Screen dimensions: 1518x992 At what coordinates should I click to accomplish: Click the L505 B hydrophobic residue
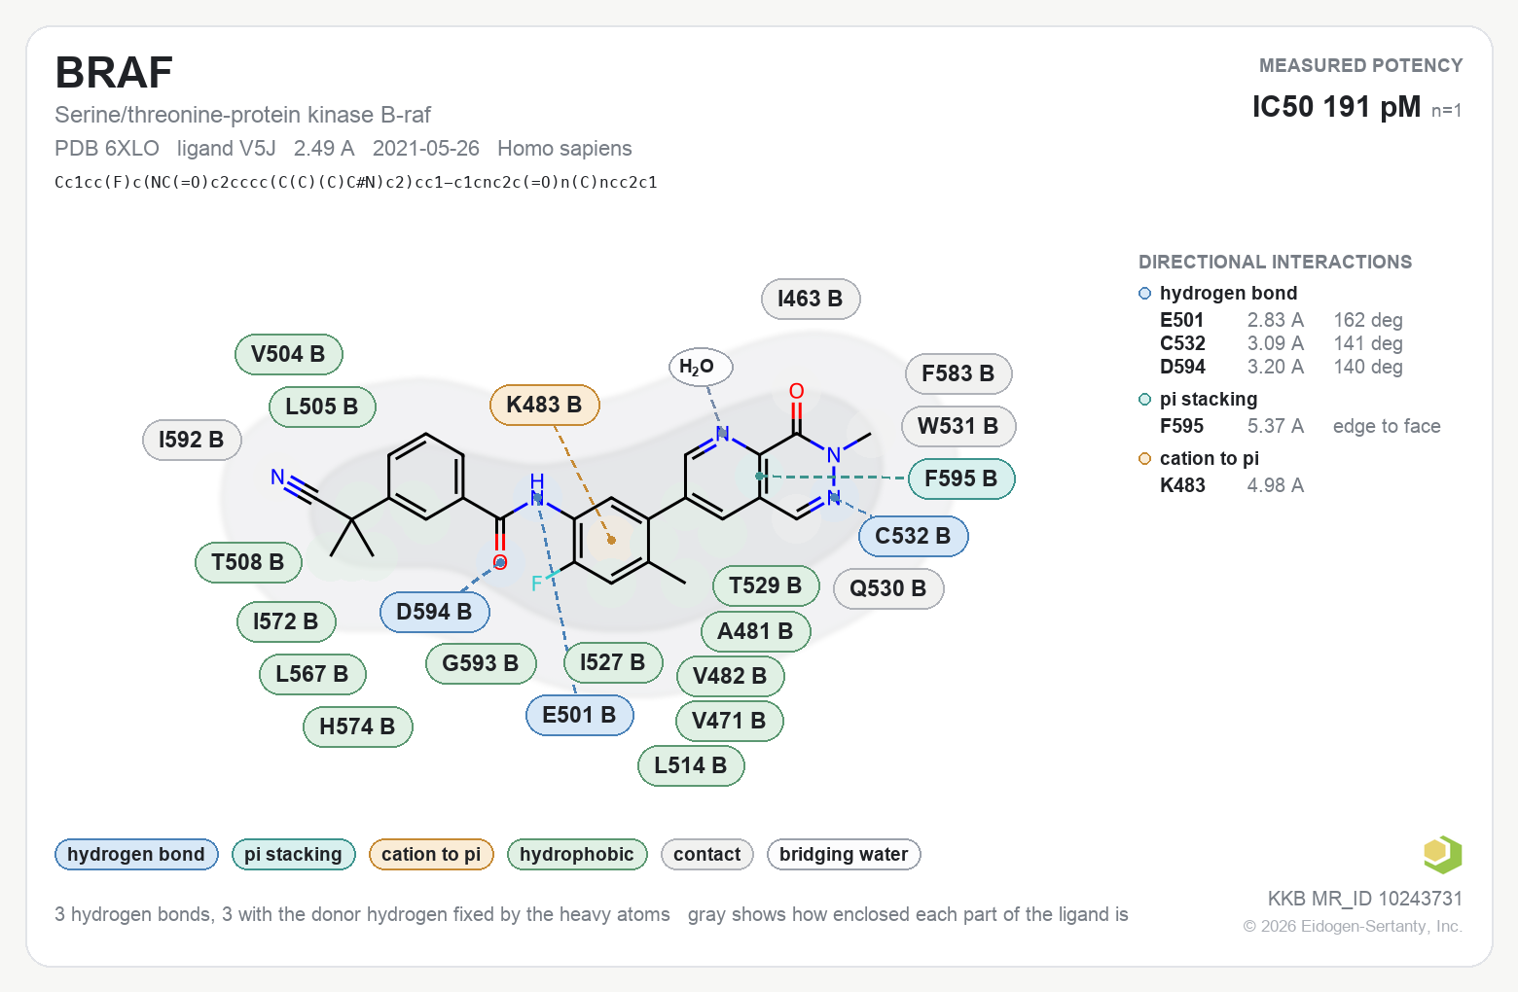pos(322,407)
